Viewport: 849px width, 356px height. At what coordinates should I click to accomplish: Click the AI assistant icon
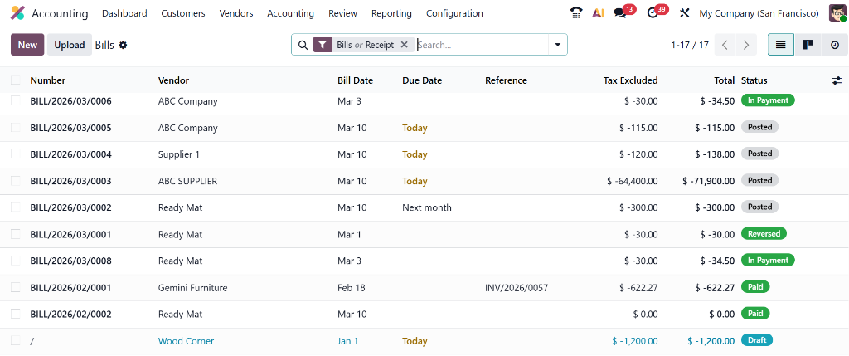point(598,13)
